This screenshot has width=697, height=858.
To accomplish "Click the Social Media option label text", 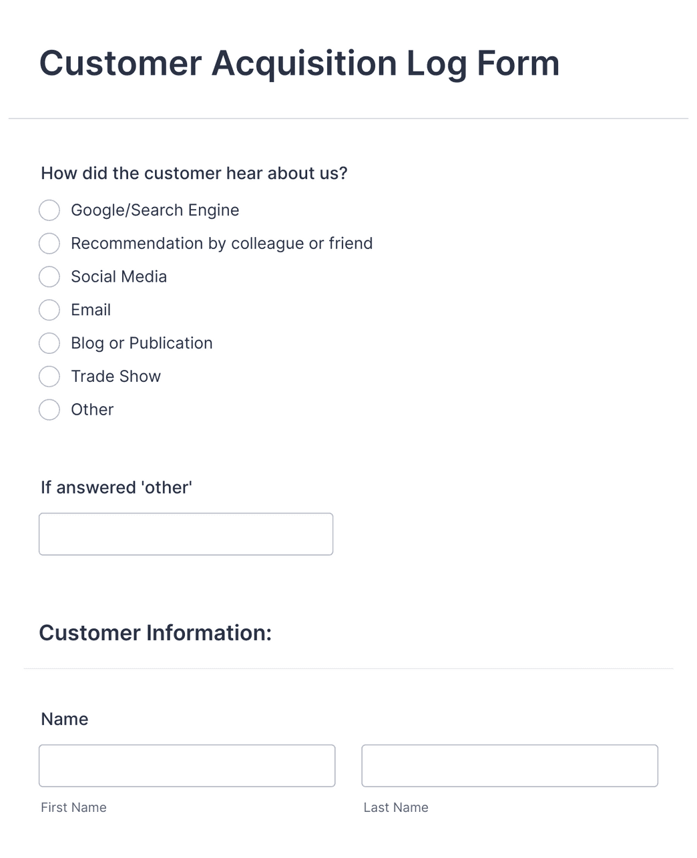I will pos(118,276).
